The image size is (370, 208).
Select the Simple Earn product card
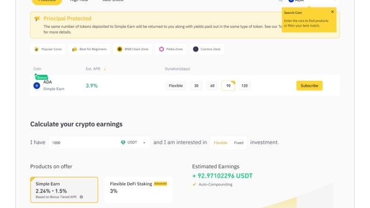pyautogui.click(x=64, y=190)
